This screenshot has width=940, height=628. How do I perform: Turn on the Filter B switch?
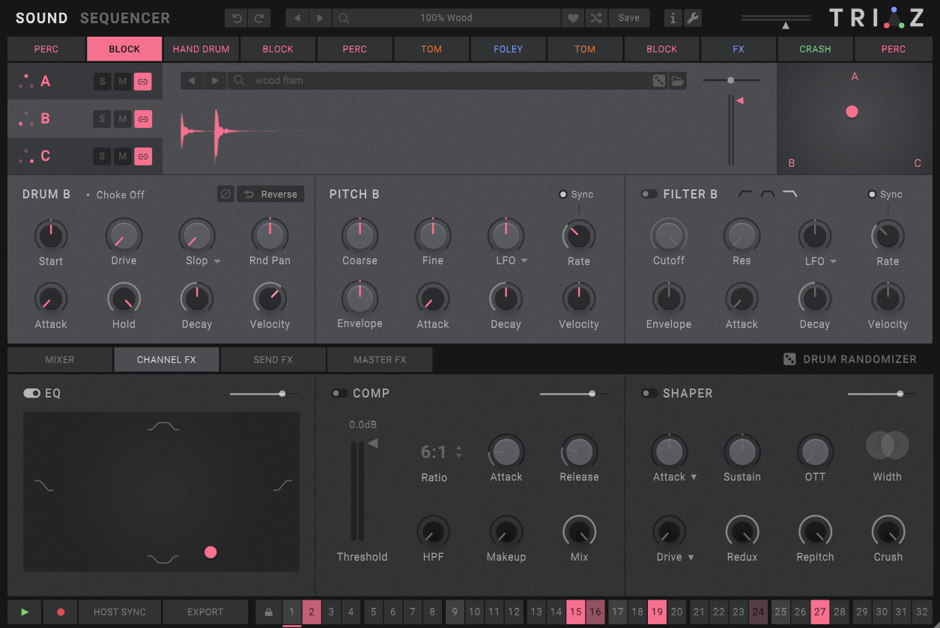[x=649, y=194]
